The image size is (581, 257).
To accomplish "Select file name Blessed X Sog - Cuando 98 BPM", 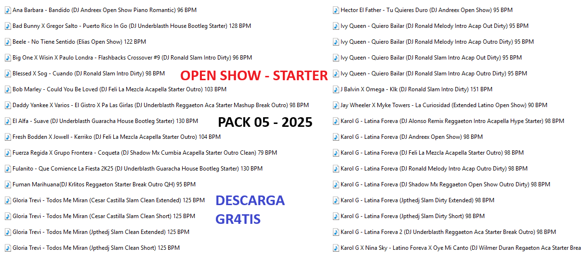I will (x=89, y=73).
